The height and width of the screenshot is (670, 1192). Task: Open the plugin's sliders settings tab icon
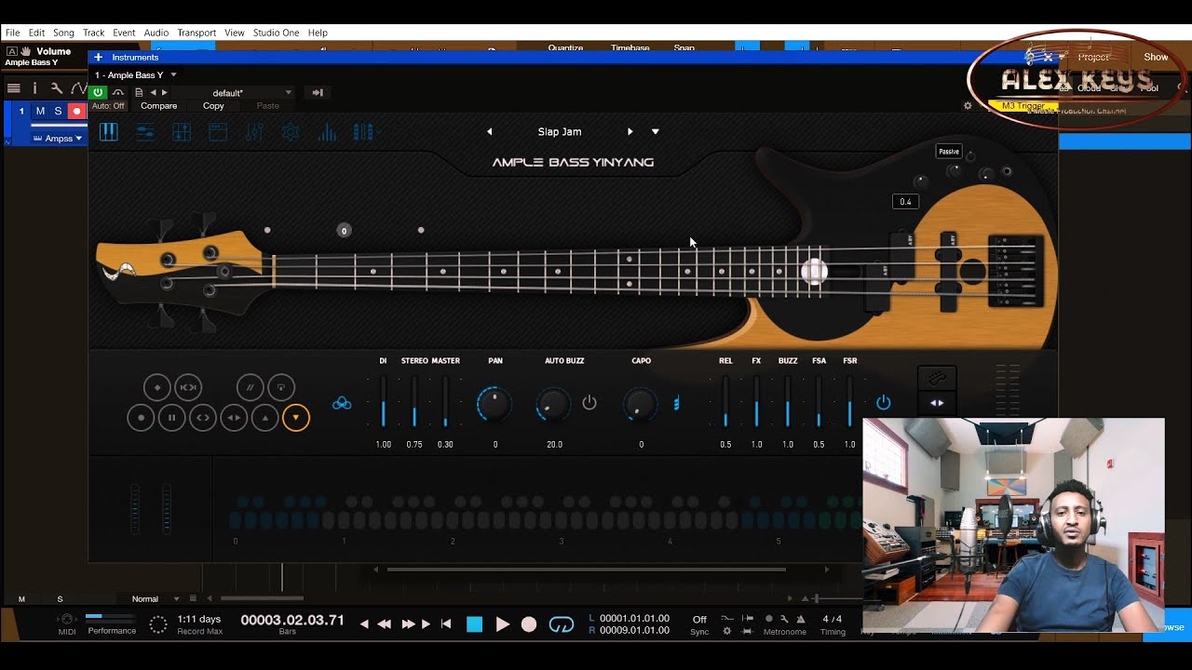145,132
